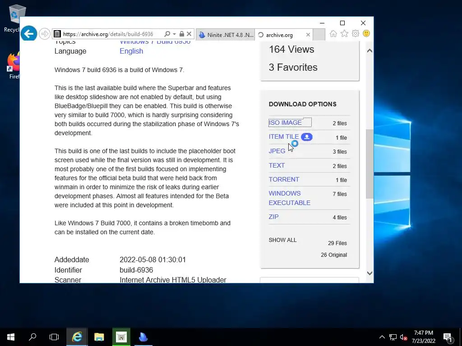The image size is (462, 346).
Task: Open File Explorer from the taskbar
Action: coord(99,337)
